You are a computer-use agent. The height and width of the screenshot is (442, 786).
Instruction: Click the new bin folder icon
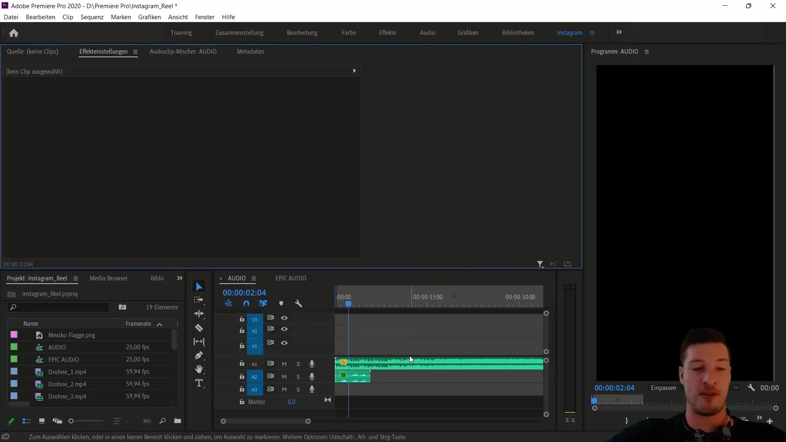[177, 421]
